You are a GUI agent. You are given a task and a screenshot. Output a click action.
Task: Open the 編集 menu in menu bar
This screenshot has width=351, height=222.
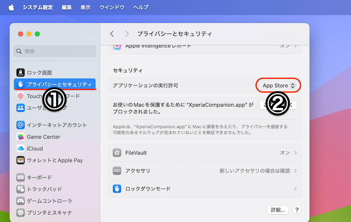click(x=67, y=7)
